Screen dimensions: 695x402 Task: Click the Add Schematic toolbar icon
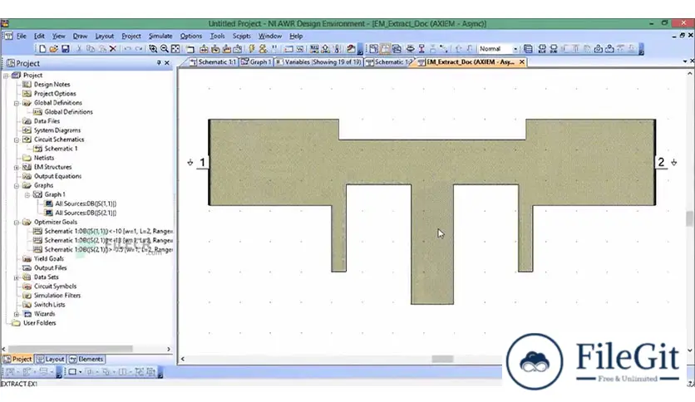click(204, 49)
